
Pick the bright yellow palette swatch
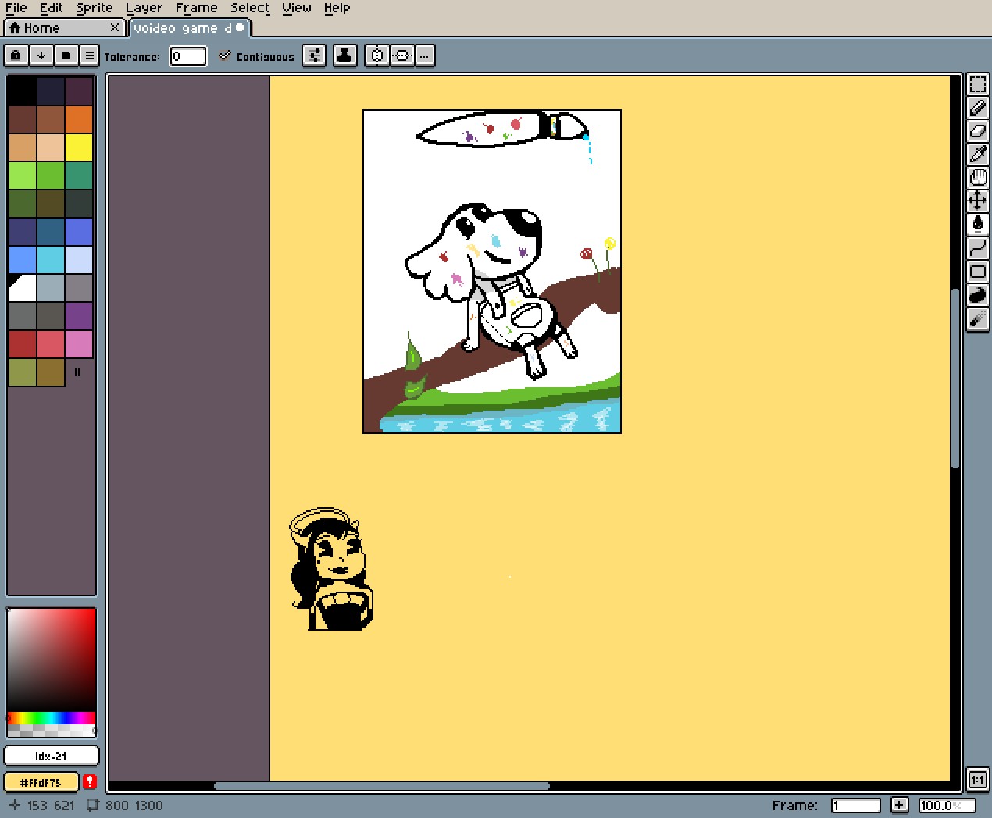pos(79,148)
